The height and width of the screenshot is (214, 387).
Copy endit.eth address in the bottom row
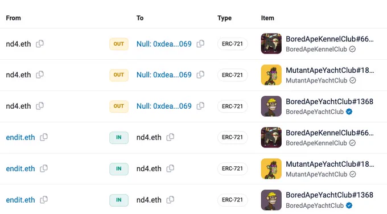(44, 200)
